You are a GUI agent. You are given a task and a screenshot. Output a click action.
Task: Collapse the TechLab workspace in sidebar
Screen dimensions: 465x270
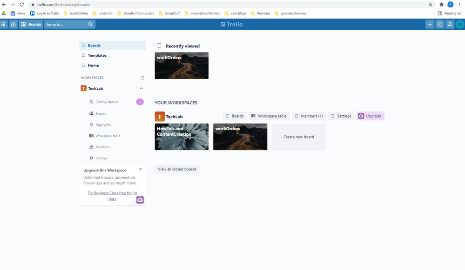point(142,88)
